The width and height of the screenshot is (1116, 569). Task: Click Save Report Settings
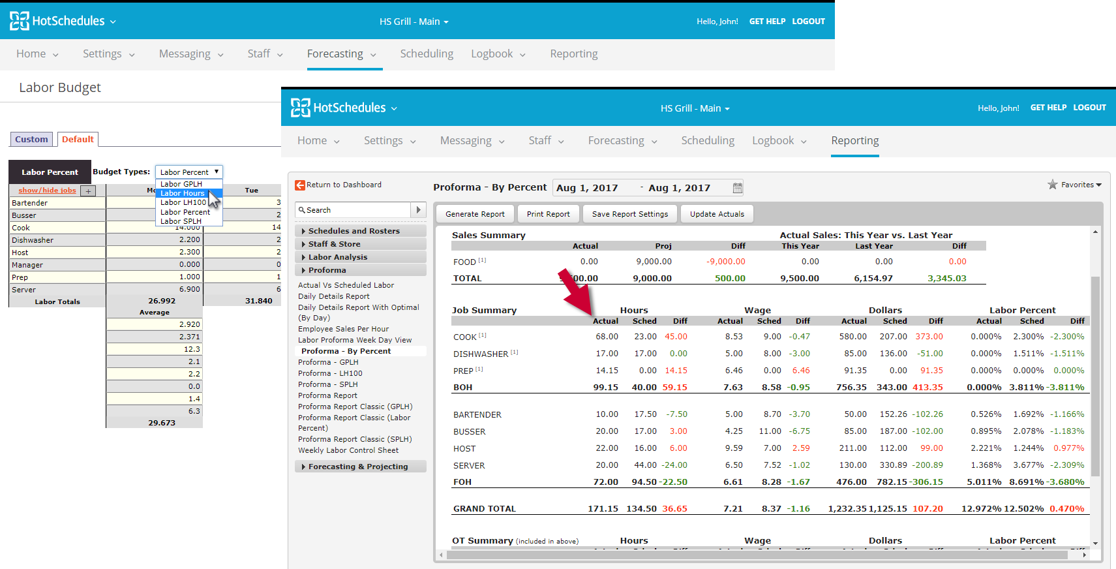[x=630, y=214]
